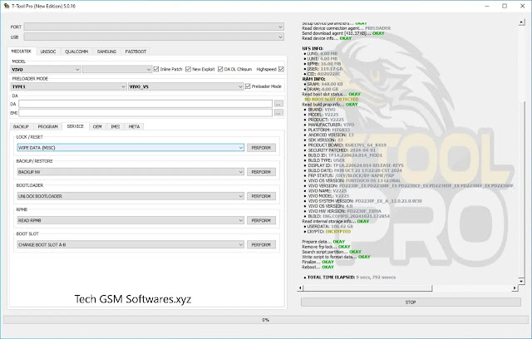
Task: Click the NO BOOT SLOT DETECTED log line
Action: pos(331,100)
